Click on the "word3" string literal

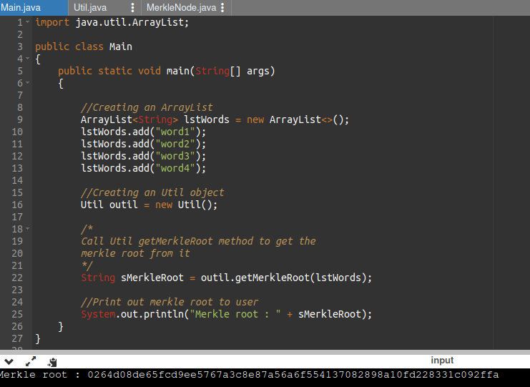click(175, 156)
